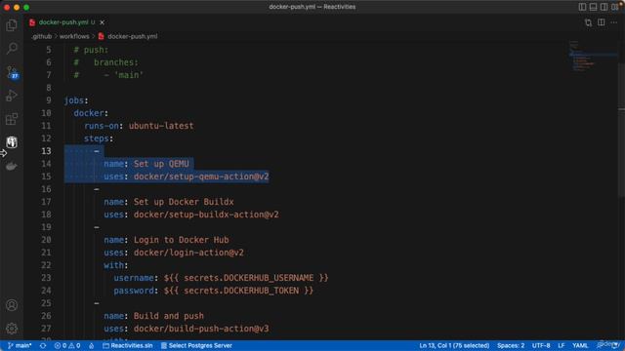Screen dimensions: 625x351
Task: Open the editor More Actions ellipsis
Action: tap(614, 22)
